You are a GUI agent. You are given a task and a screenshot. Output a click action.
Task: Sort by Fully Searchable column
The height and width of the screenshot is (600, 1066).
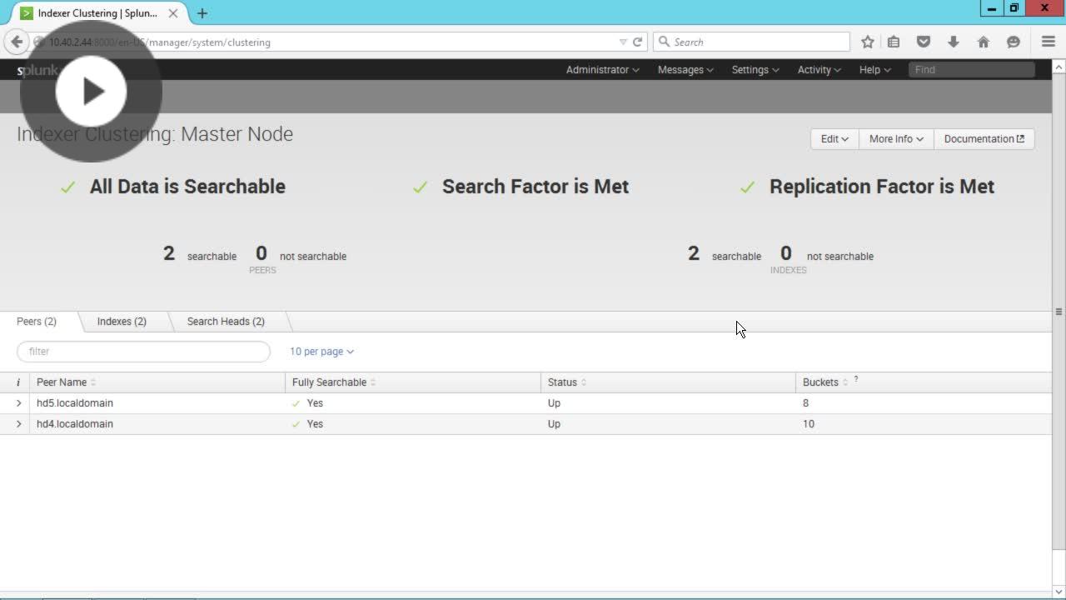point(334,382)
